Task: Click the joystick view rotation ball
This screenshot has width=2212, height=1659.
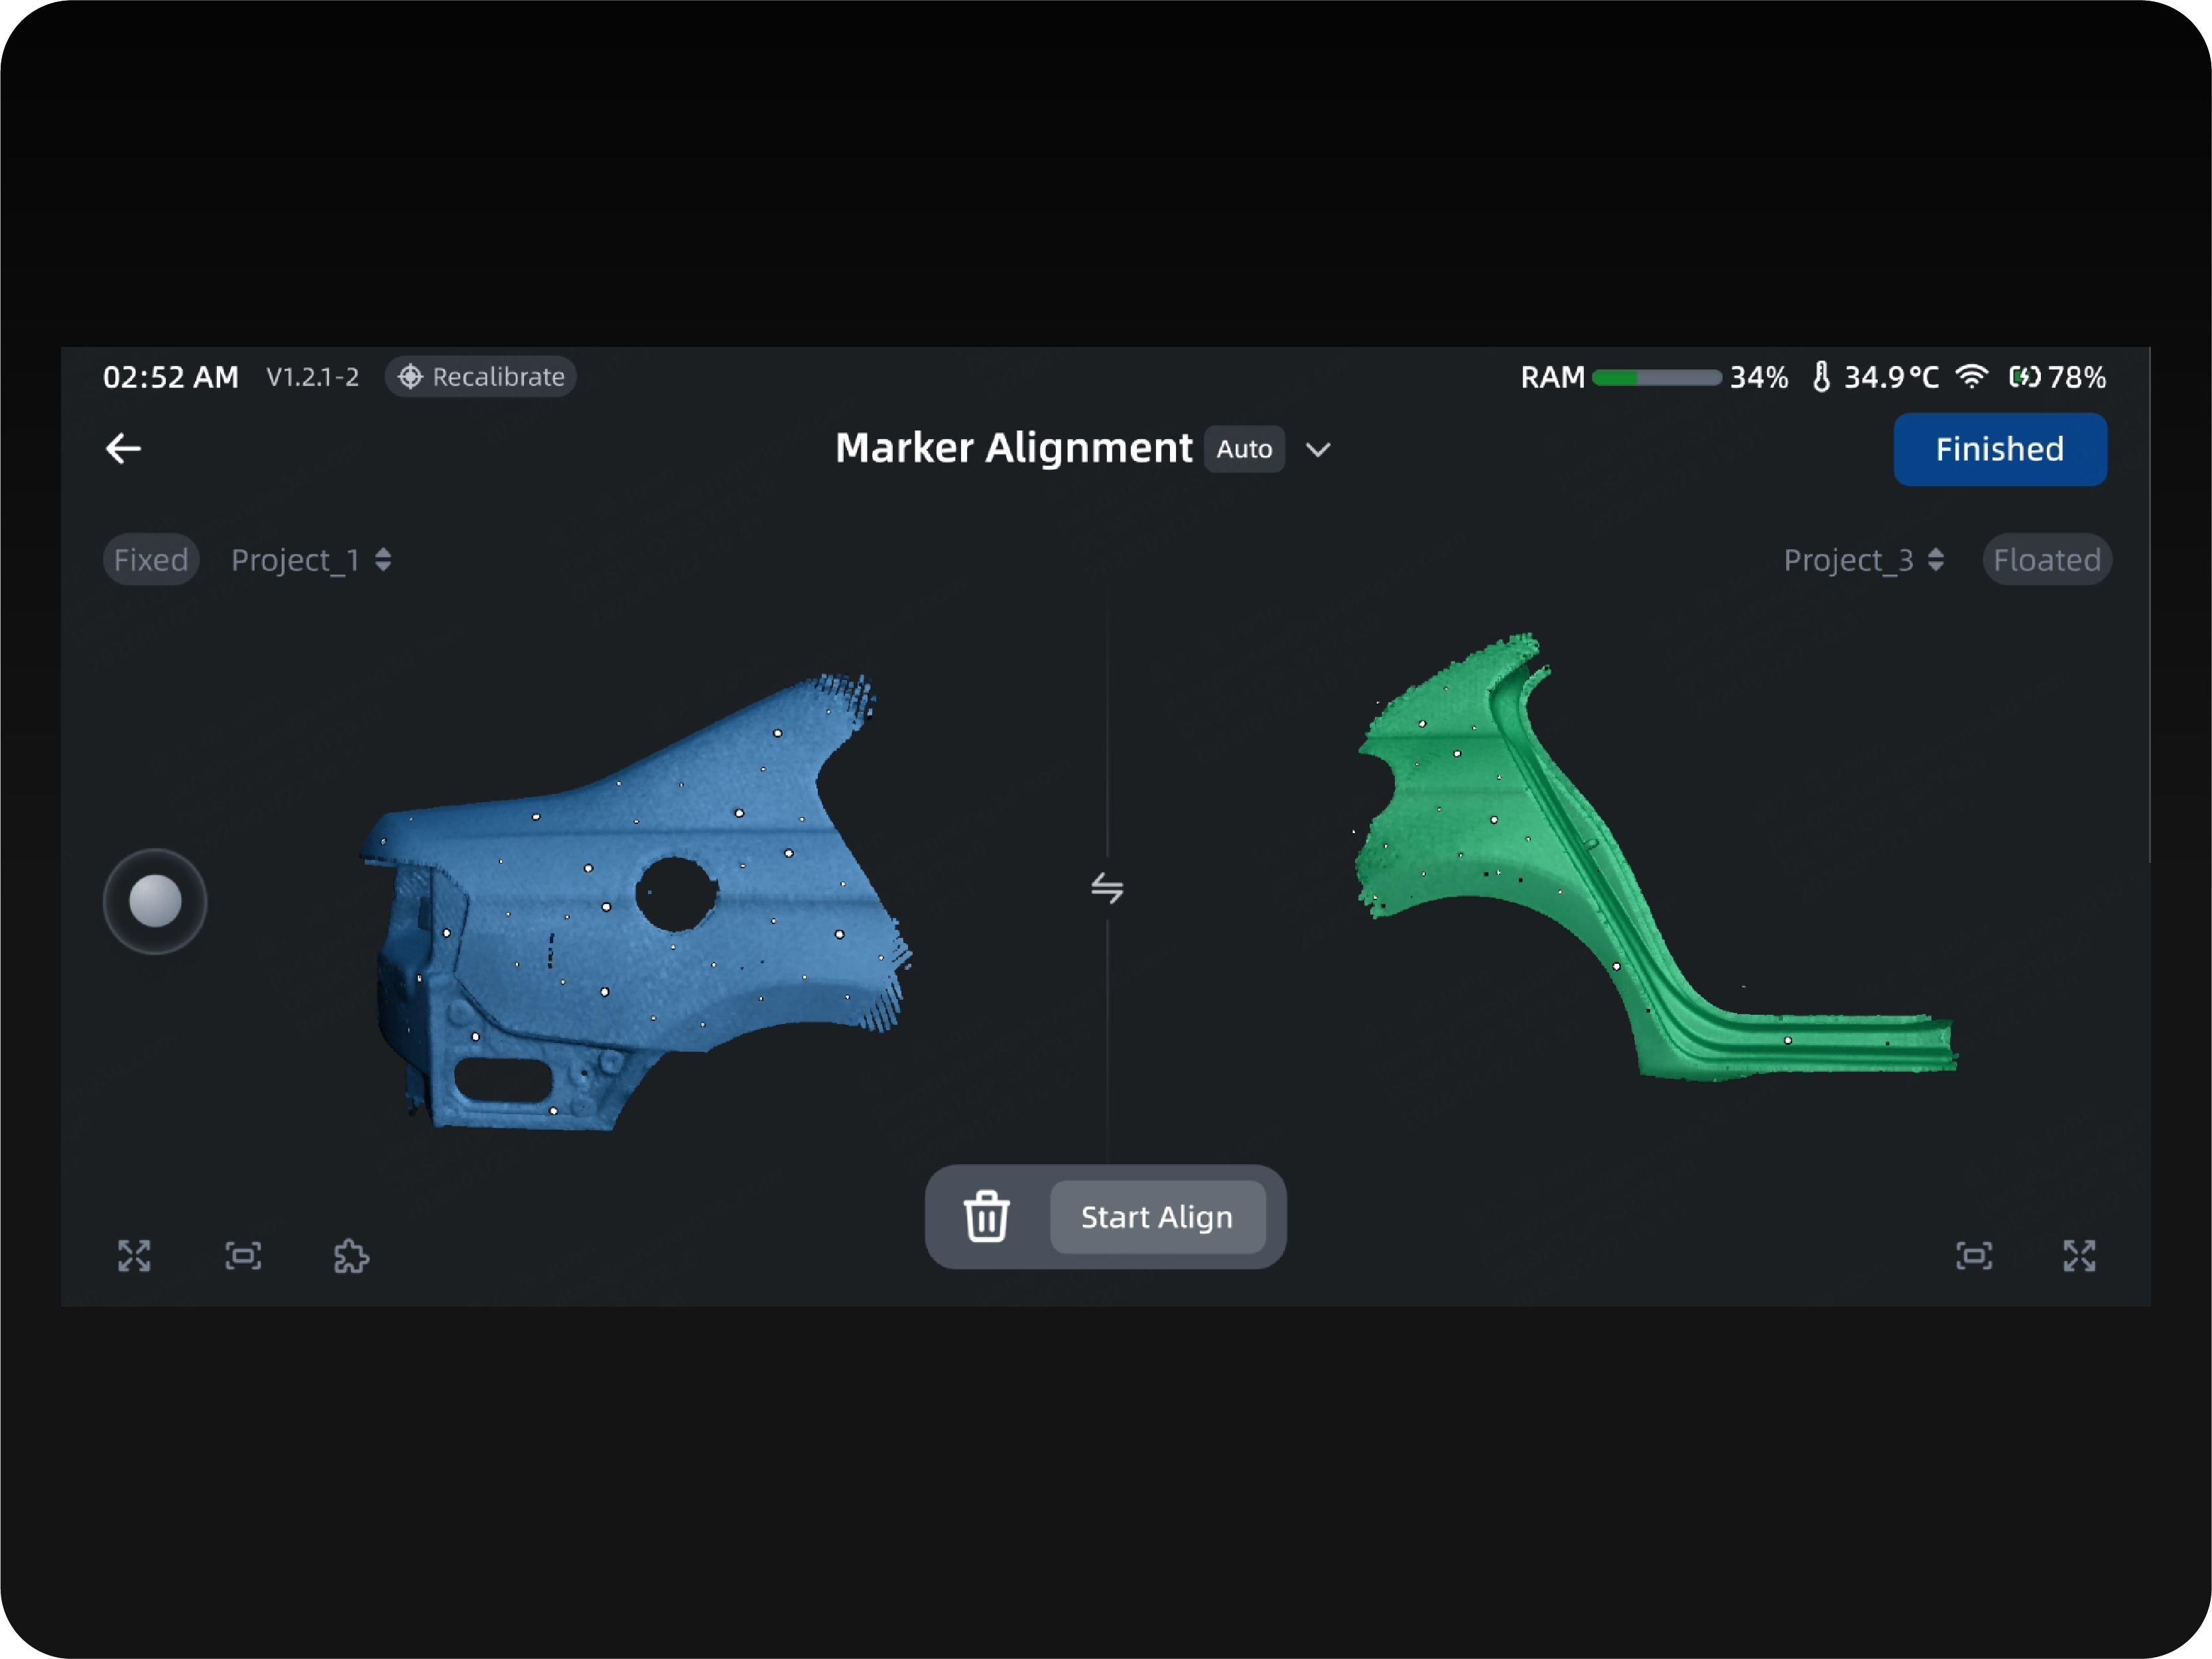Action: pyautogui.click(x=155, y=901)
